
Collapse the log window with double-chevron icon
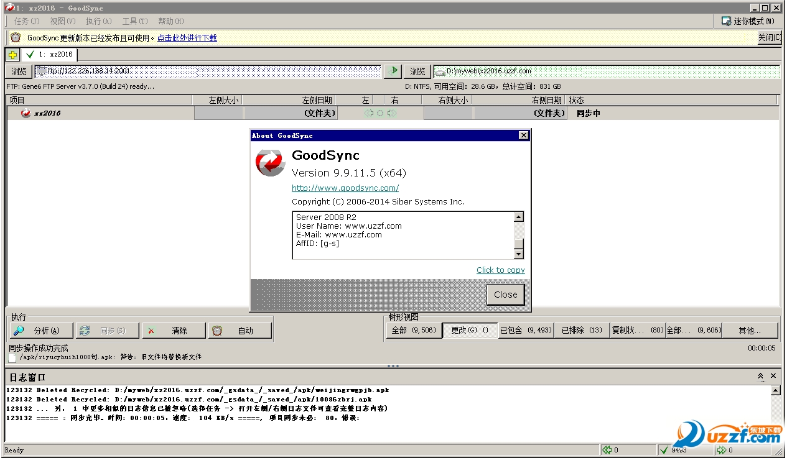(761, 377)
